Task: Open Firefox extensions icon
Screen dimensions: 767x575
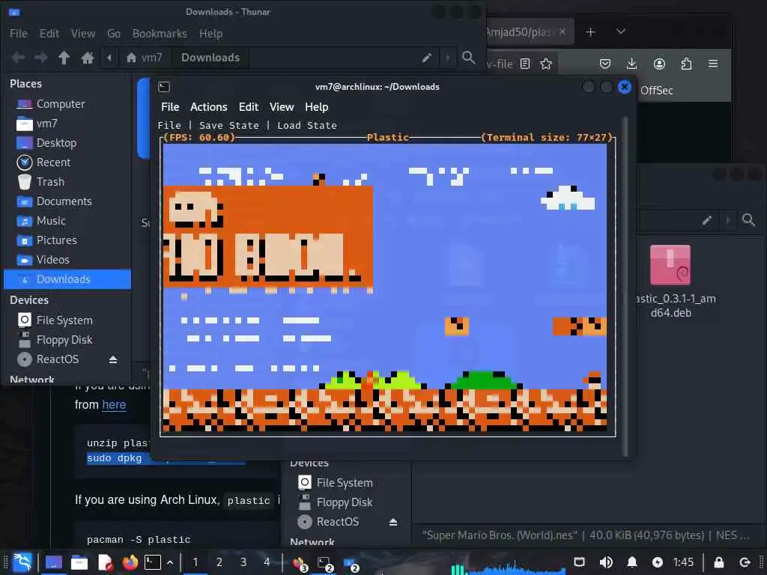Action: (x=686, y=64)
